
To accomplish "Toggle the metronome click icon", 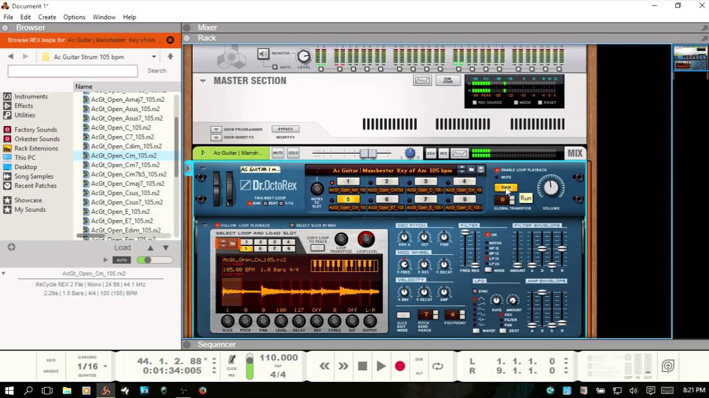I will (232, 360).
